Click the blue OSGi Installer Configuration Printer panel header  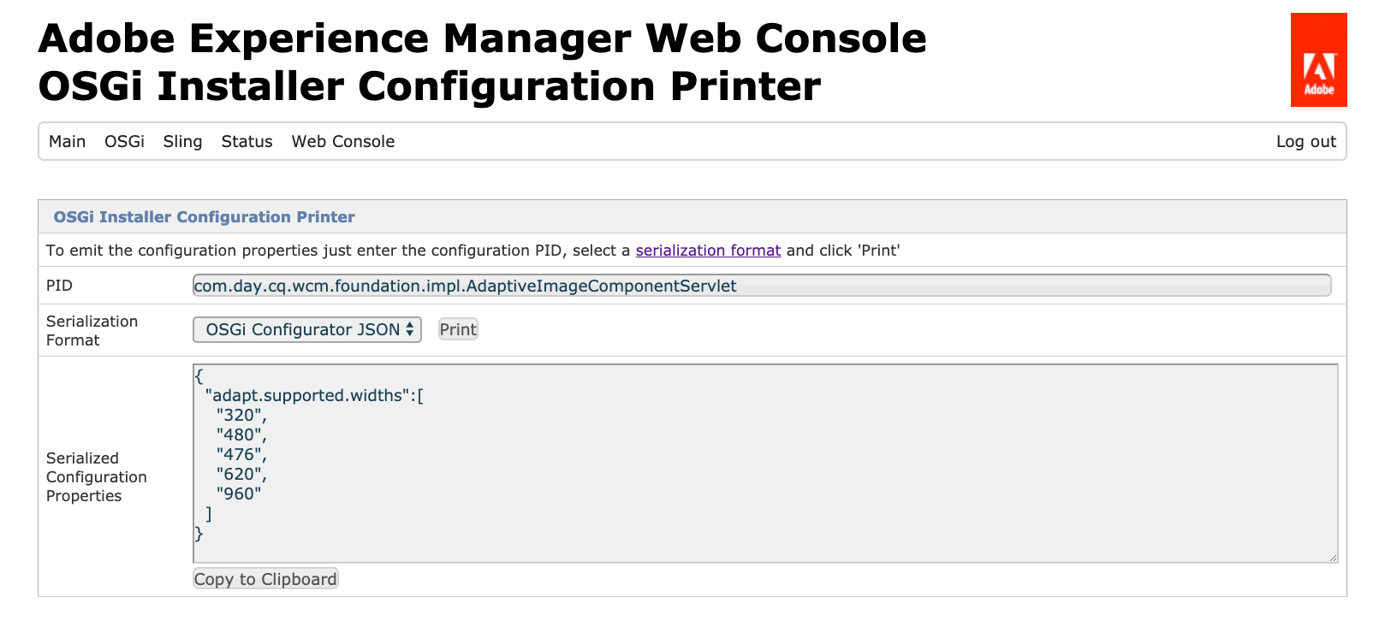pyautogui.click(x=204, y=217)
